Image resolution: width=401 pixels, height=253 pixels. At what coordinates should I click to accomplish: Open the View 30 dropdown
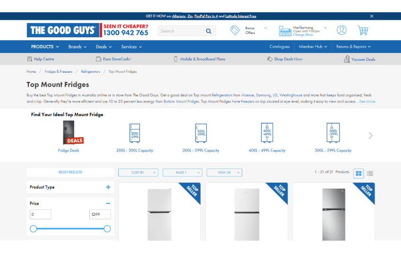coord(224,173)
